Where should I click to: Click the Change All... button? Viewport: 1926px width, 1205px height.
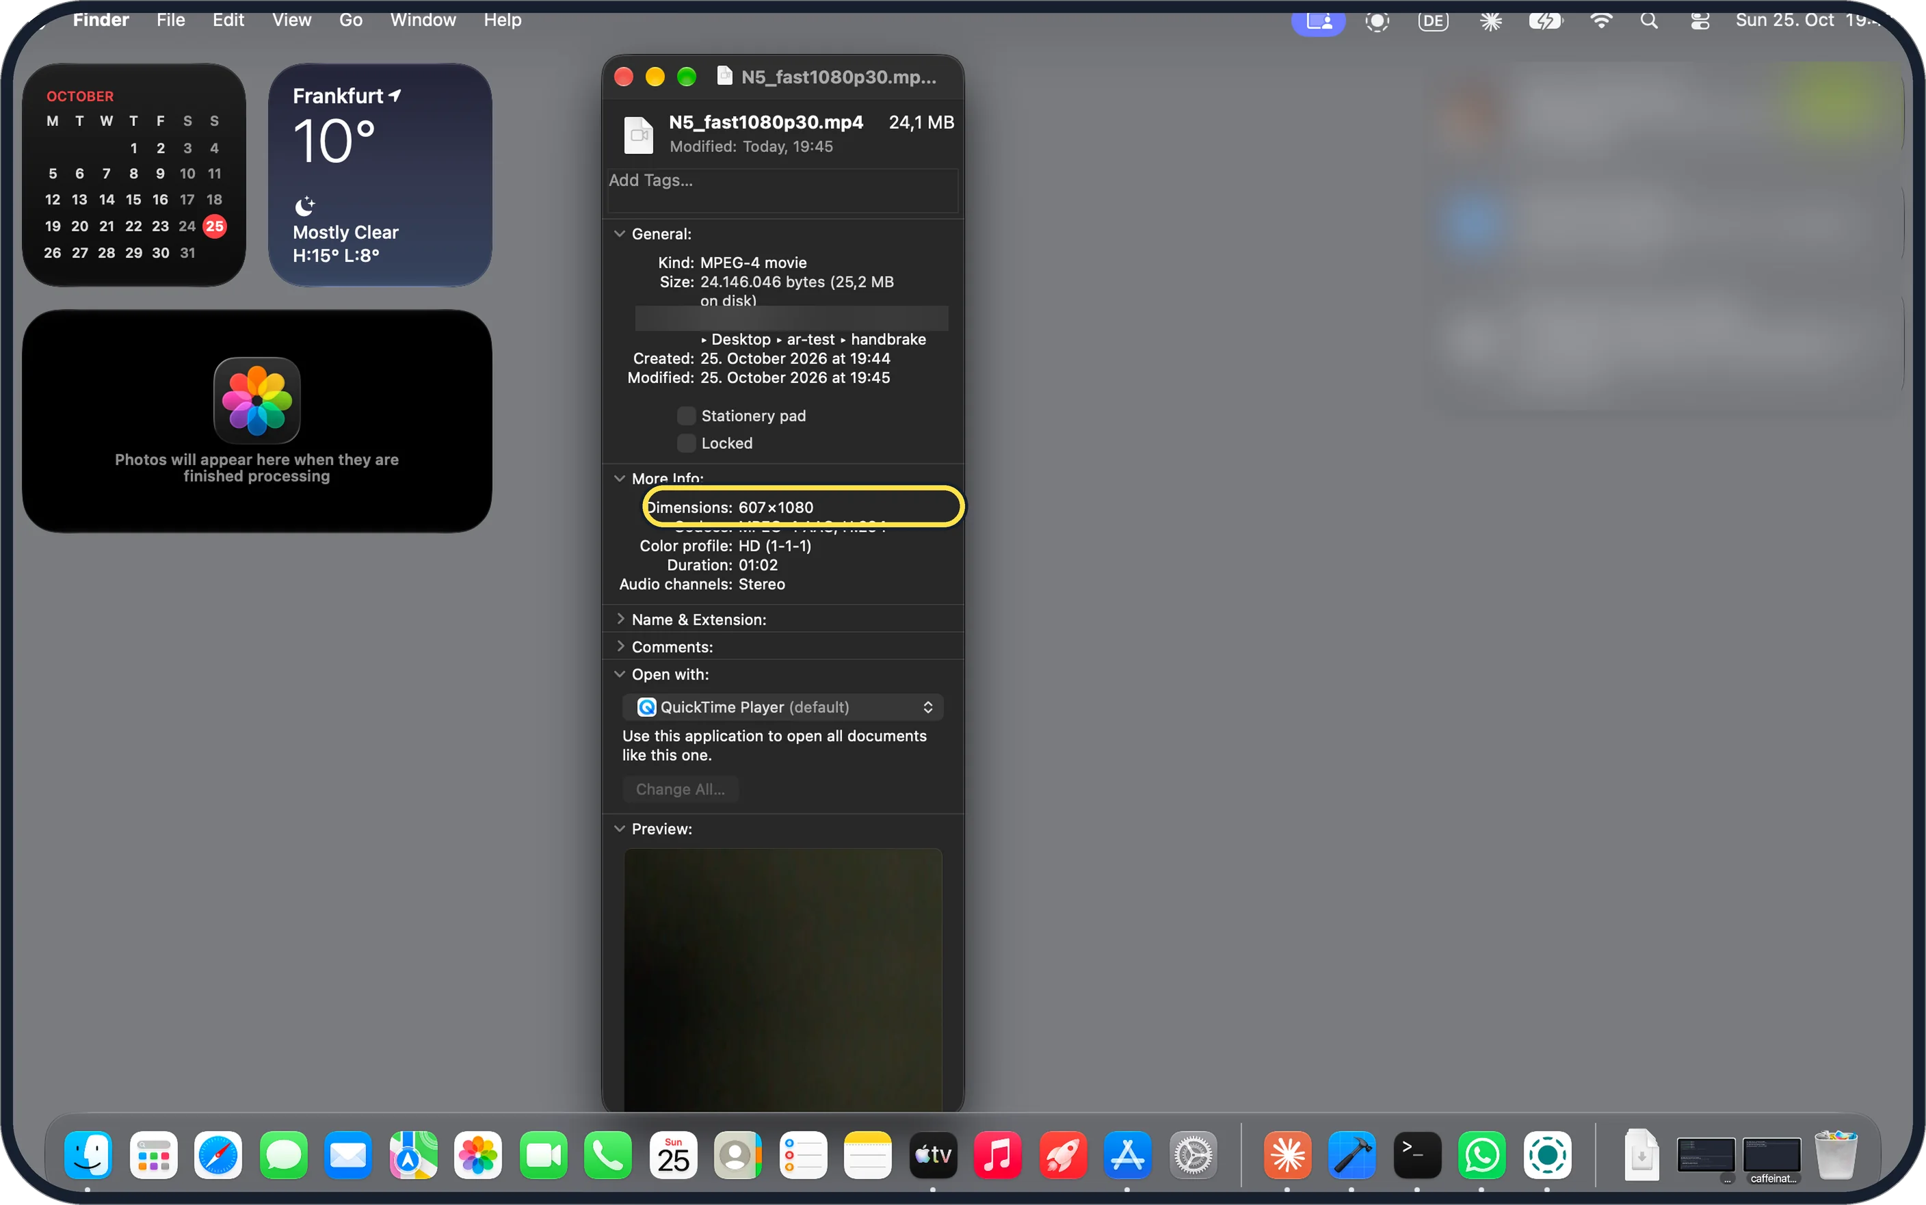pyautogui.click(x=681, y=789)
